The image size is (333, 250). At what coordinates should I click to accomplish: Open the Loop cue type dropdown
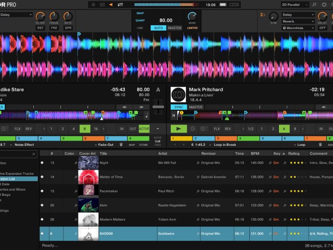300,145
